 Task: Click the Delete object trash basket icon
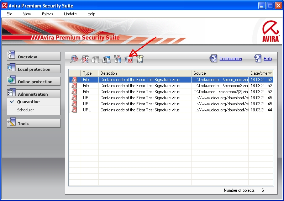(140, 59)
